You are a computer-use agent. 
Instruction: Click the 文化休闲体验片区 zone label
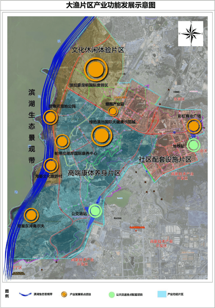coord(98,50)
